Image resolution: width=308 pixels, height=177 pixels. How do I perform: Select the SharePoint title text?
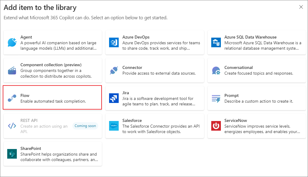[x=31, y=148]
